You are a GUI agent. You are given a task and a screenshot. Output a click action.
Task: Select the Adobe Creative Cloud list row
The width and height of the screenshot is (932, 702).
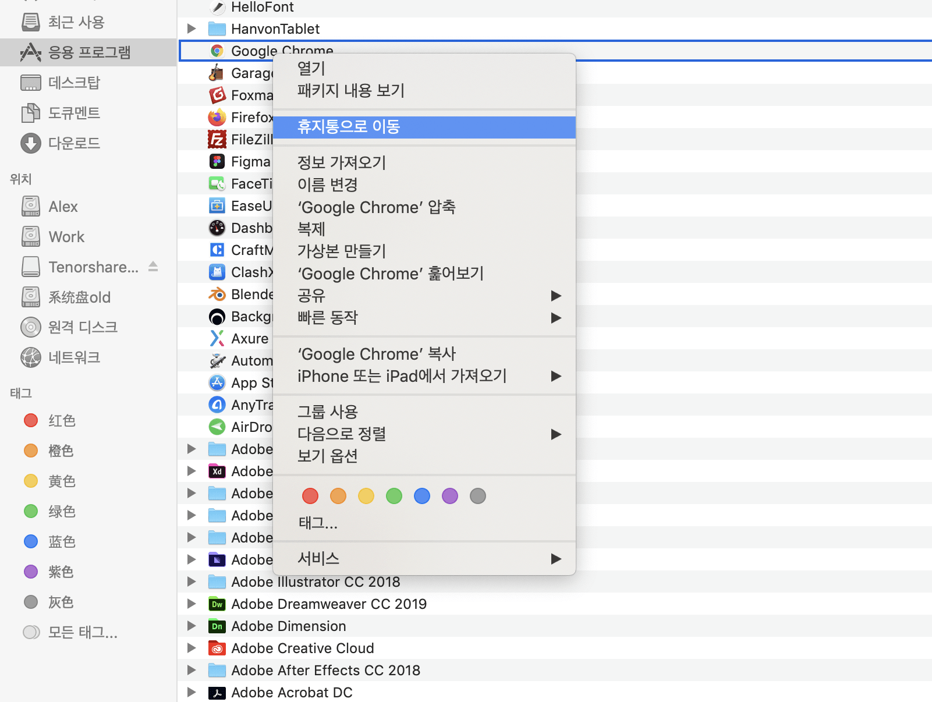pos(555,648)
